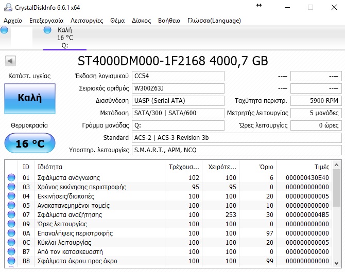Click the 0 ώρες power-on hours field
Screen dimensions: 345x272
pos(316,125)
